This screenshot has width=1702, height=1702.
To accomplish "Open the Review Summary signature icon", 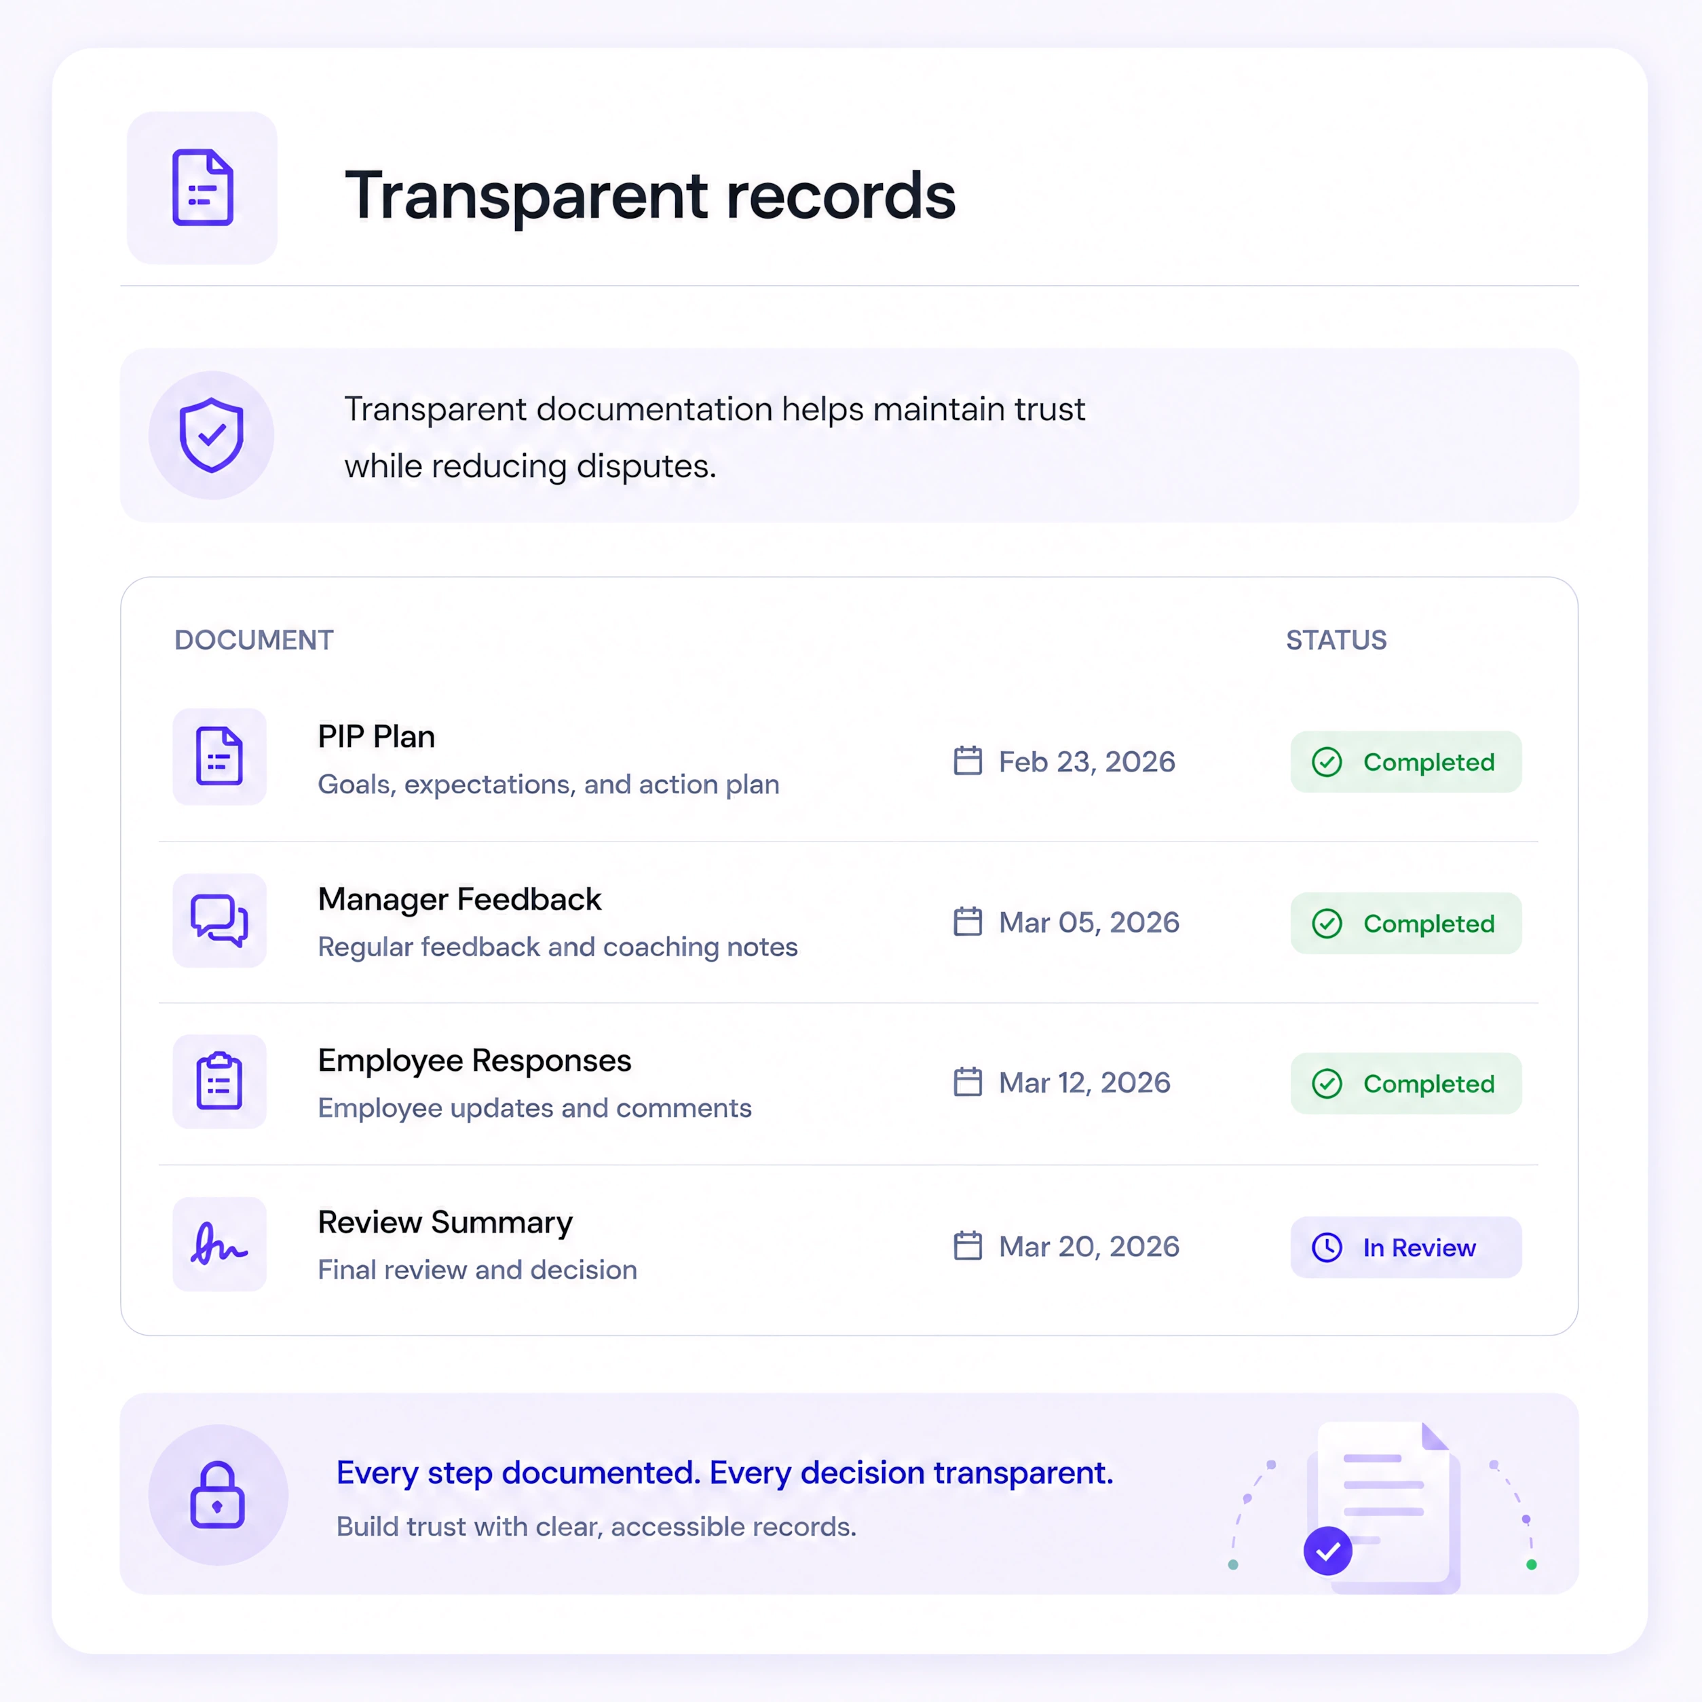I will pyautogui.click(x=219, y=1244).
